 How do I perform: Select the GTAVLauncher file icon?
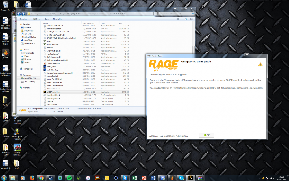tap(45, 44)
